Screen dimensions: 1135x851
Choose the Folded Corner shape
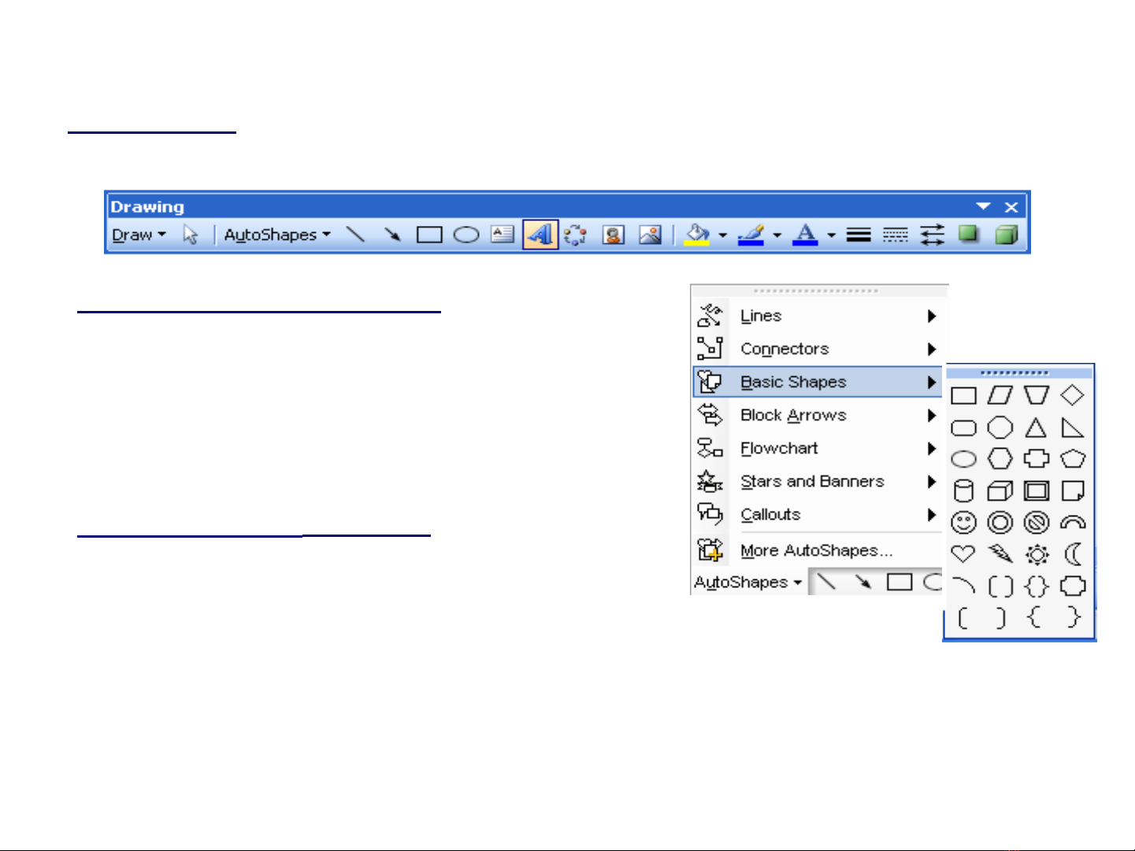click(1073, 491)
